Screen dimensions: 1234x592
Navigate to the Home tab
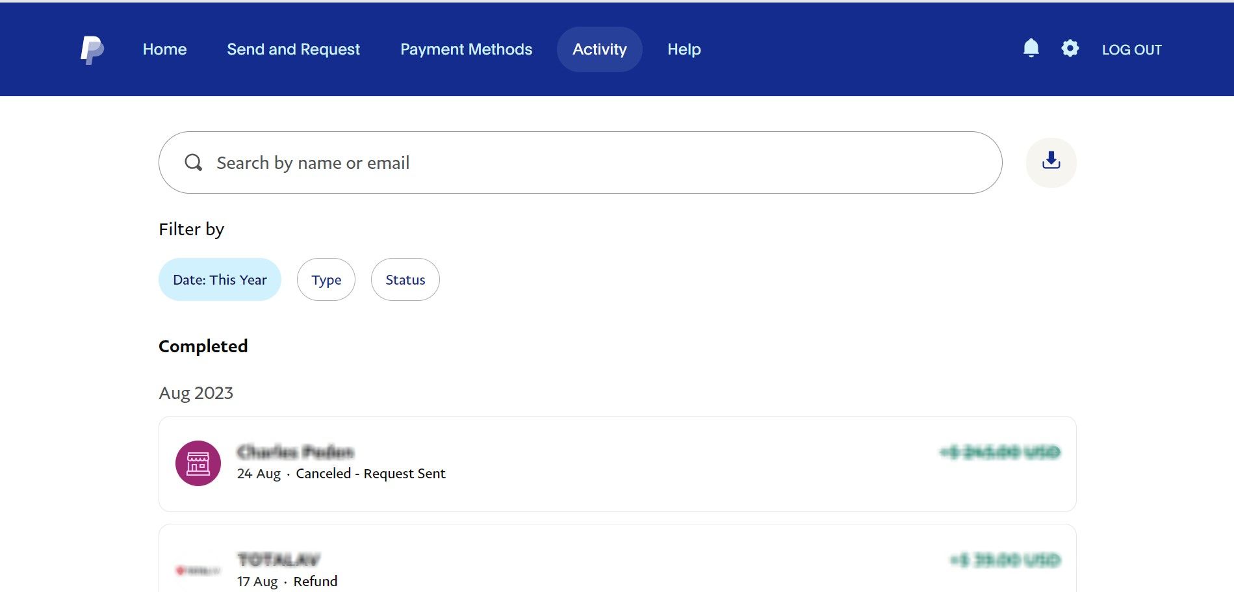164,49
